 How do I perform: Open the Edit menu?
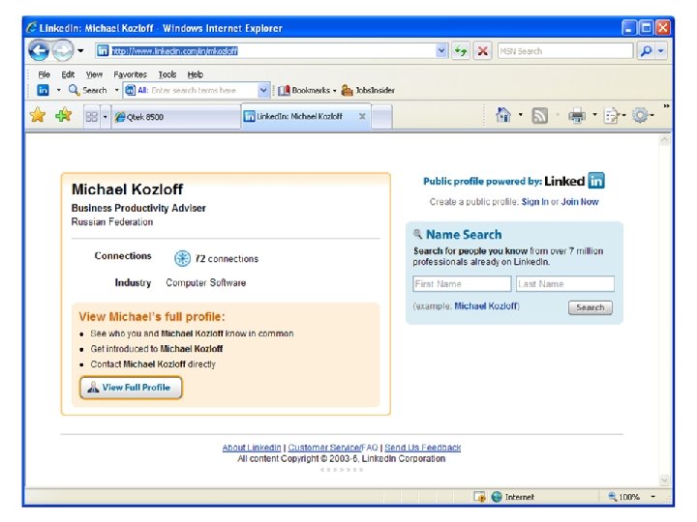pos(68,74)
